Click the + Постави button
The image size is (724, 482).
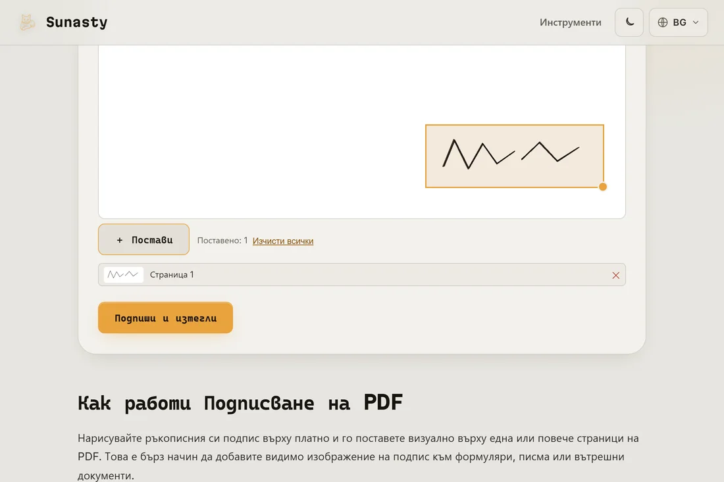coord(143,239)
